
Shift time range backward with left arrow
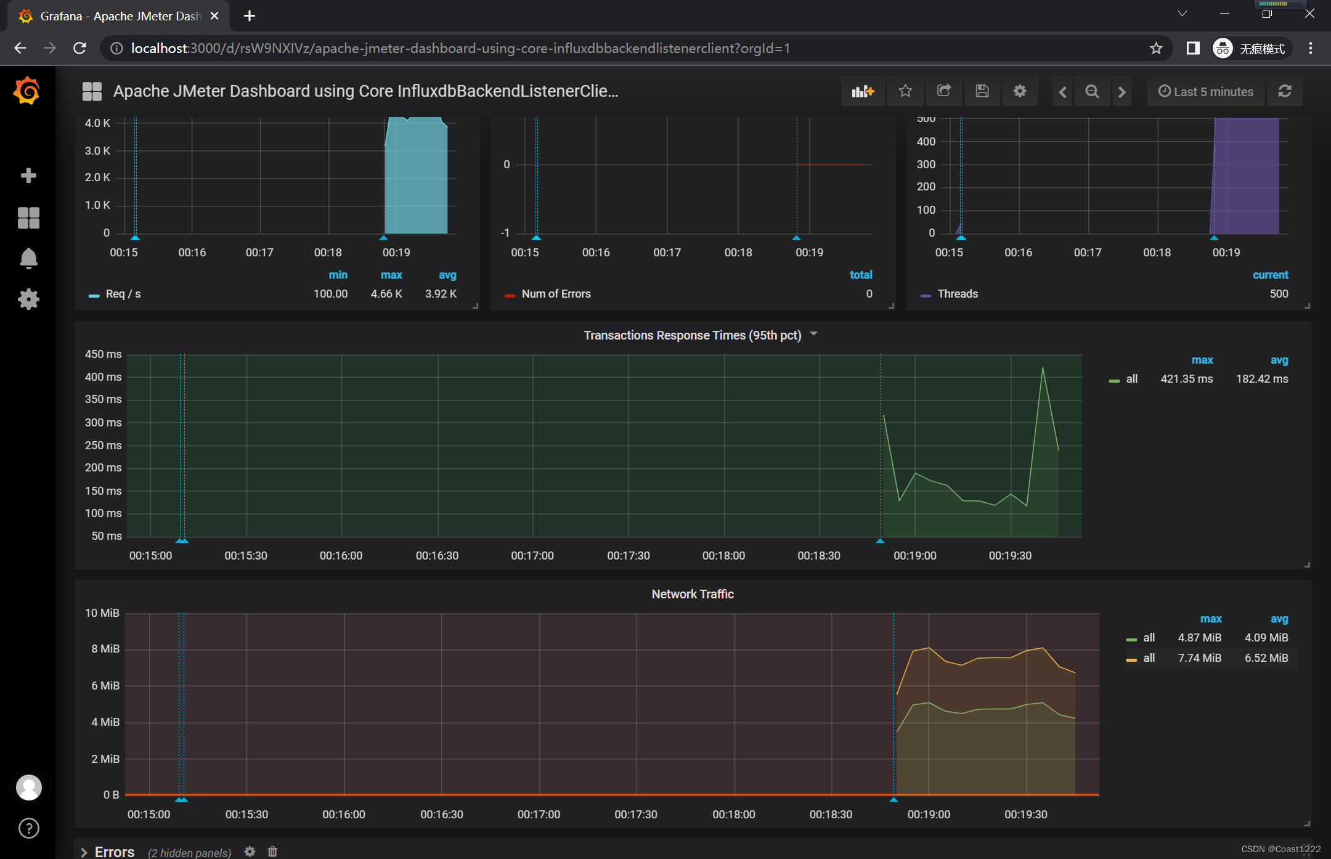point(1062,92)
